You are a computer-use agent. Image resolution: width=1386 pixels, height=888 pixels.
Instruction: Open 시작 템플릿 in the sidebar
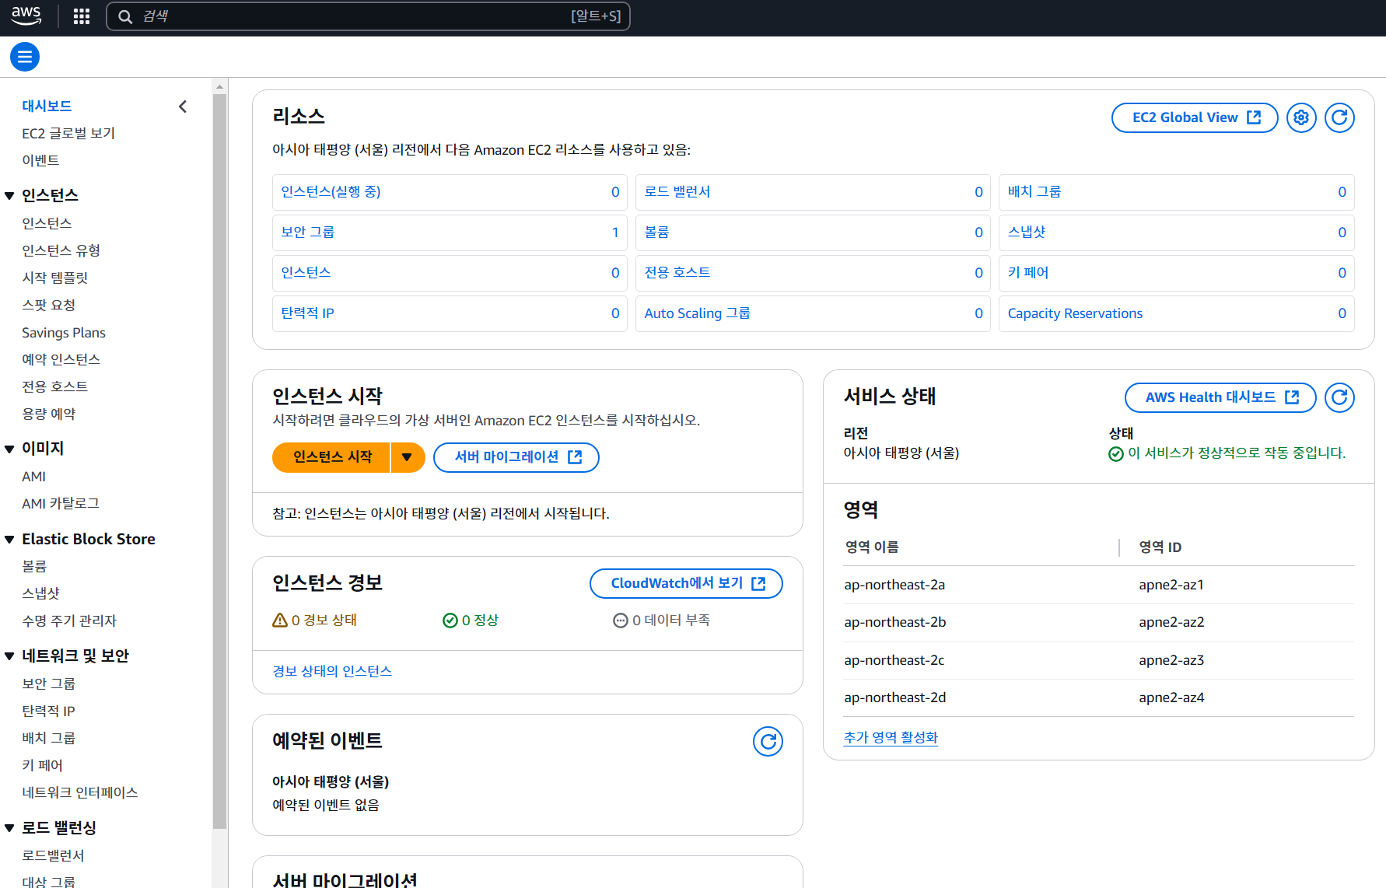(54, 278)
